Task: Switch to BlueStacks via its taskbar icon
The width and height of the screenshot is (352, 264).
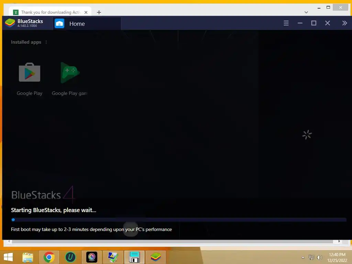Action: click(156, 257)
